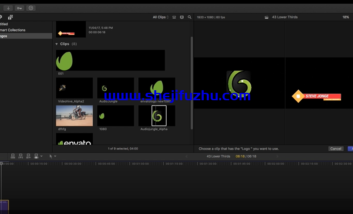Open the Keyword Editor key icon
Screen dimensions: 353x214
coord(19,8)
